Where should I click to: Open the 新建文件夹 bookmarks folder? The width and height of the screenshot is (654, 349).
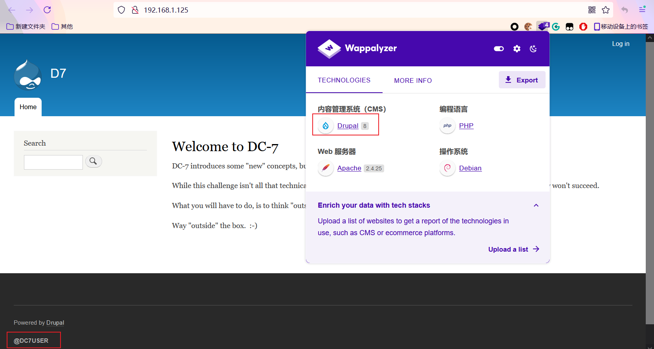tap(26, 26)
